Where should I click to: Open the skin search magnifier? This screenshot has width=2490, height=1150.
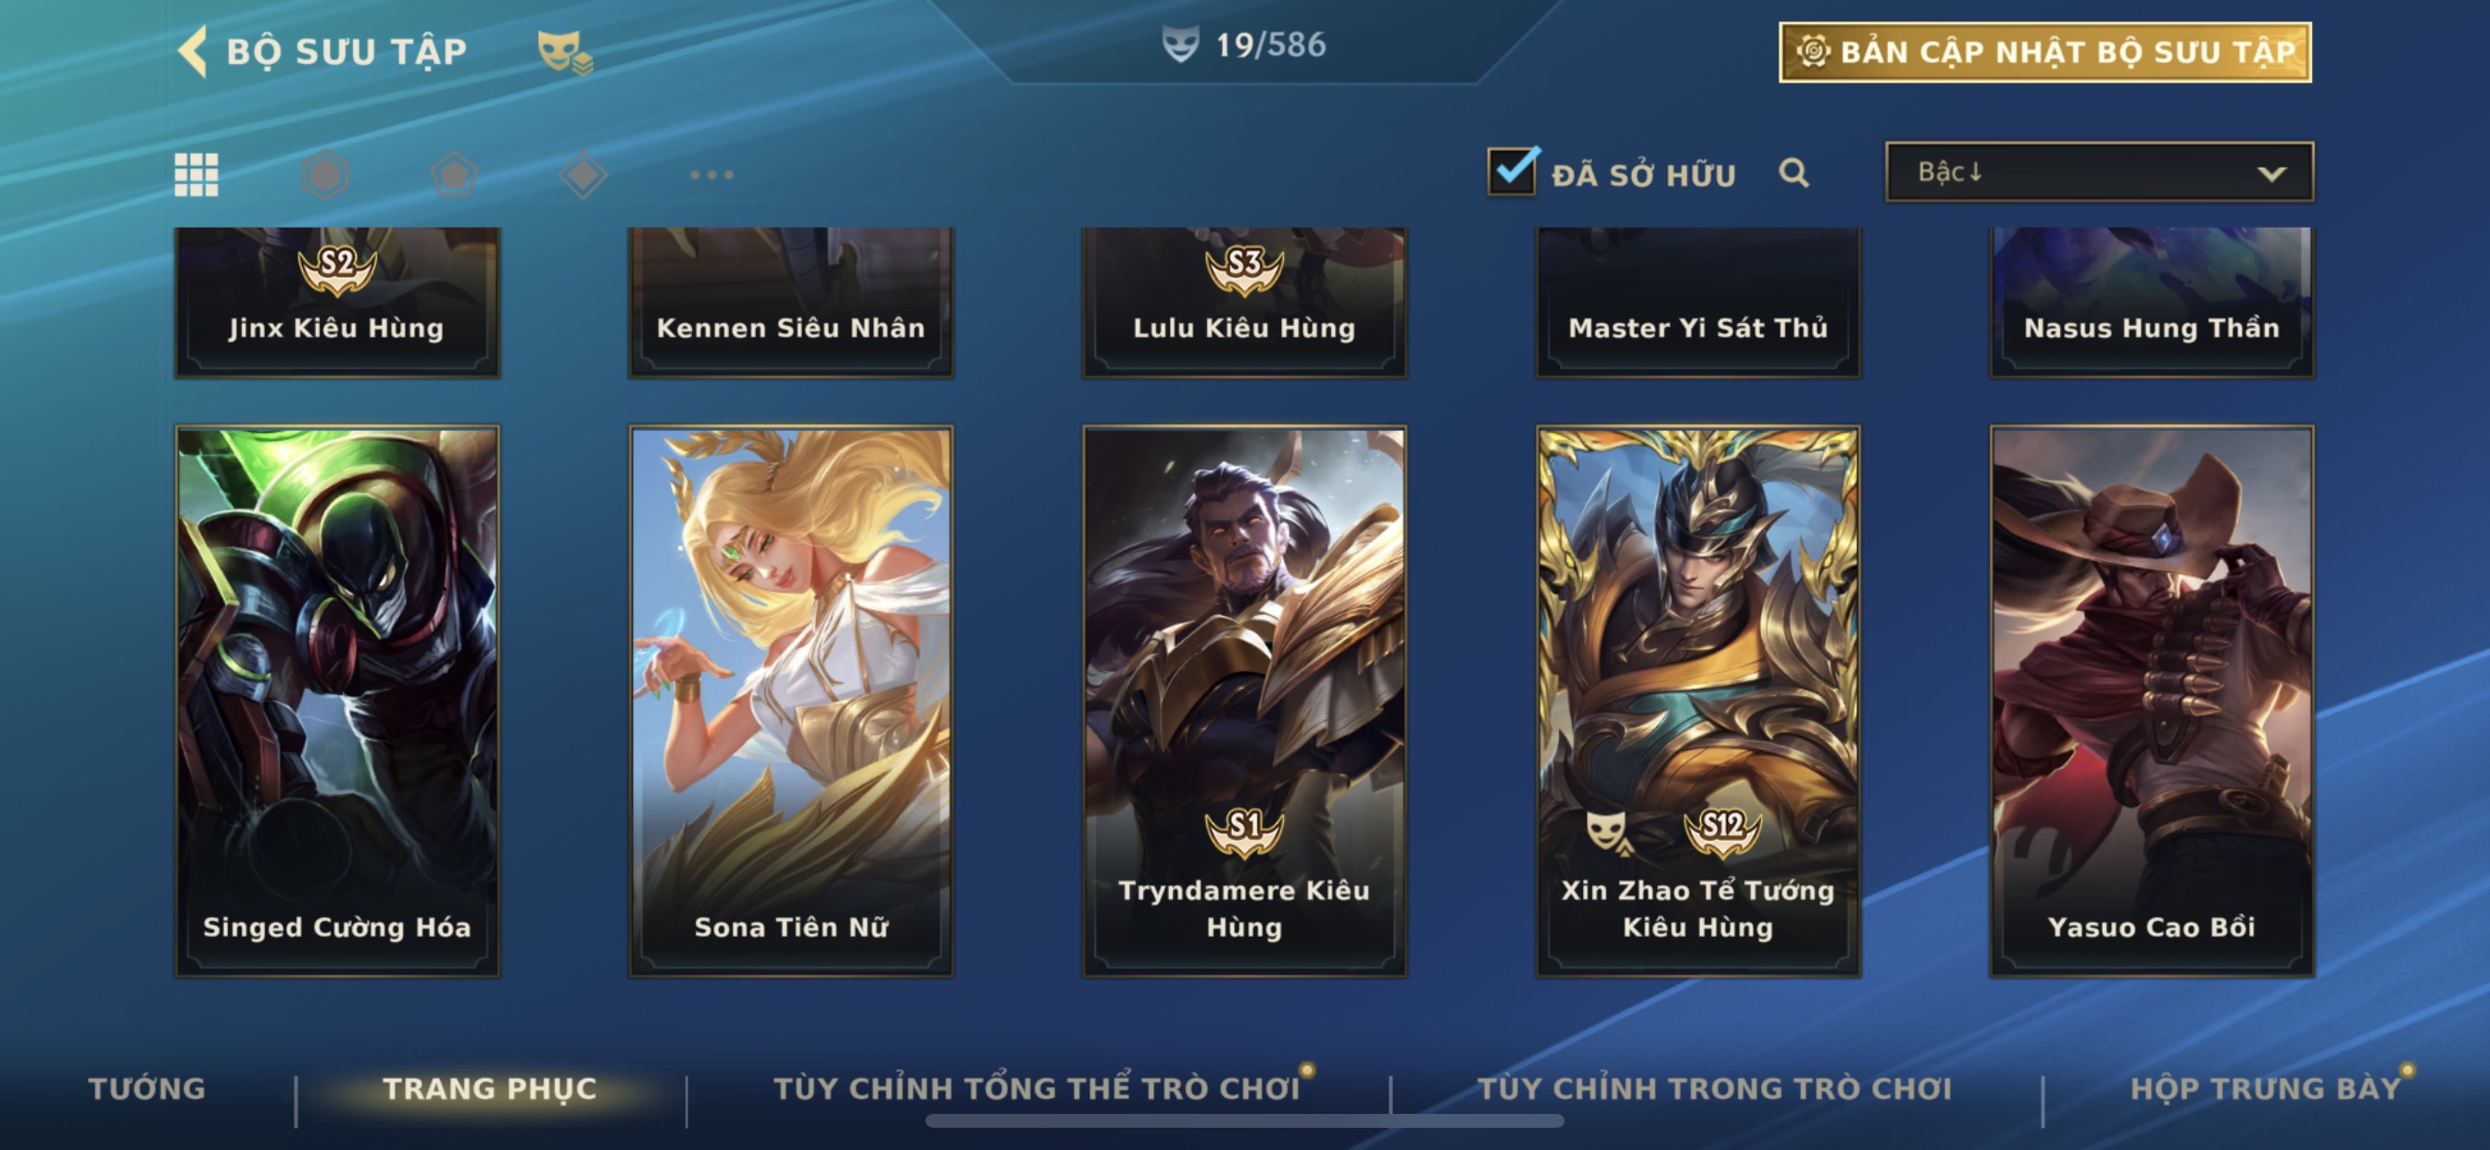tap(1794, 173)
